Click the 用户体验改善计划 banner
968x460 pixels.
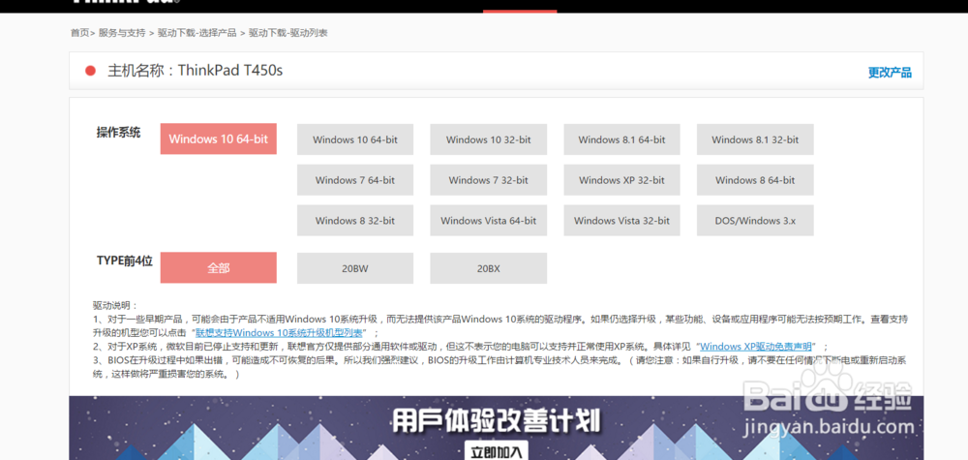[x=497, y=428]
